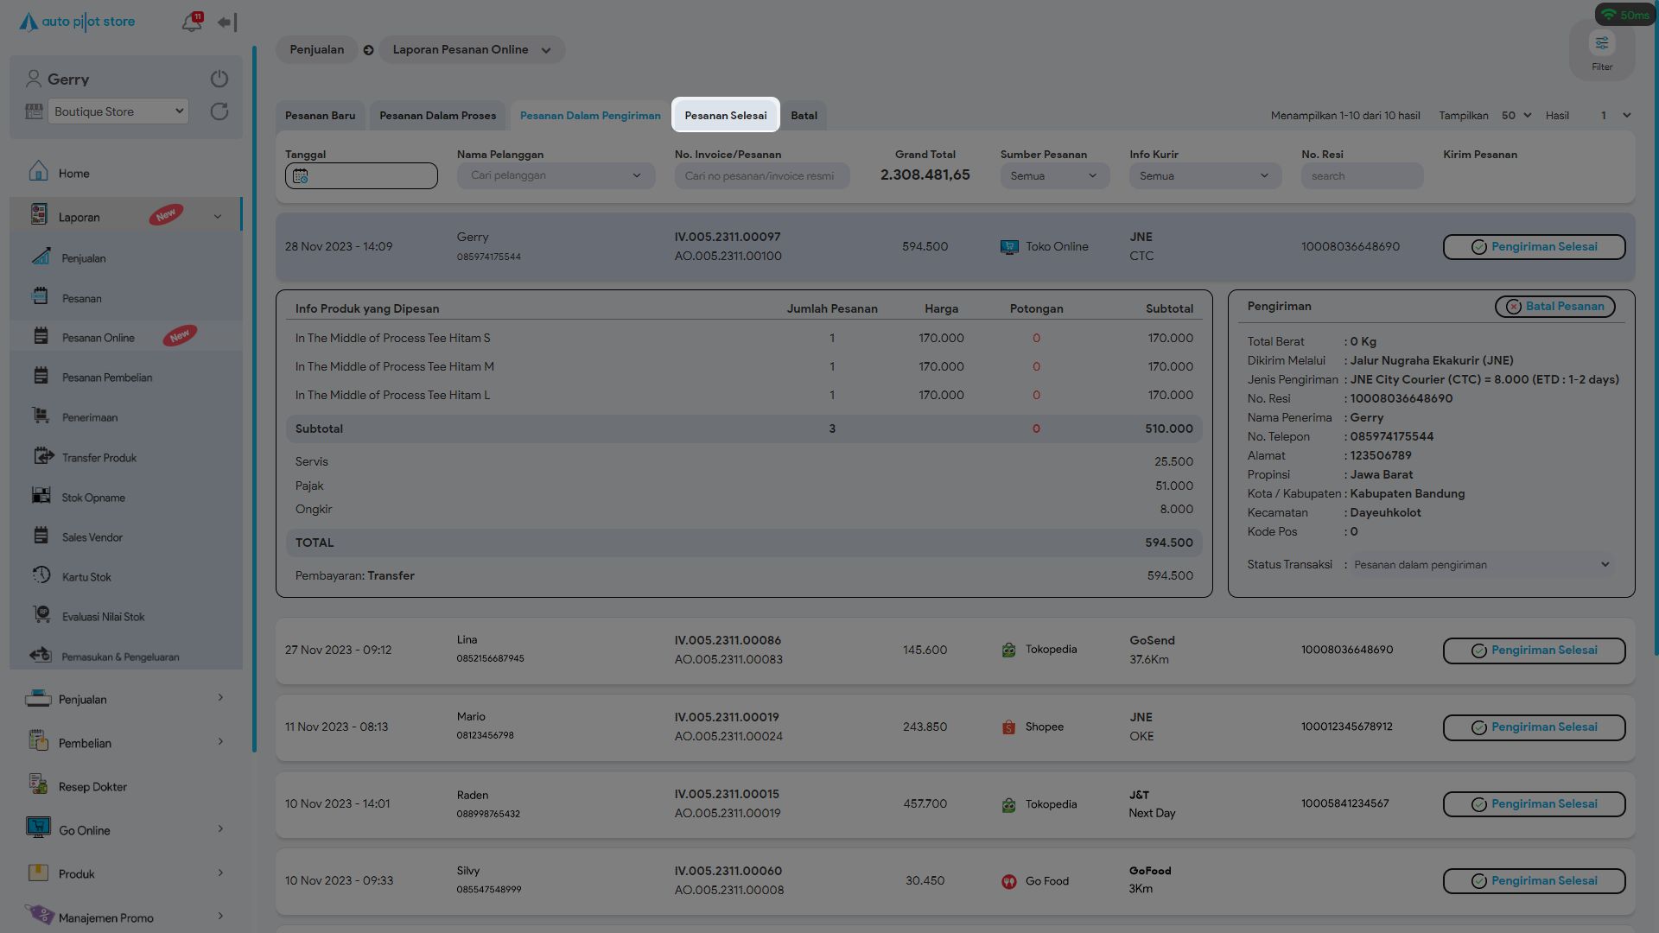The height and width of the screenshot is (933, 1659).
Task: Click the No. Resi search field
Action: pos(1361,176)
